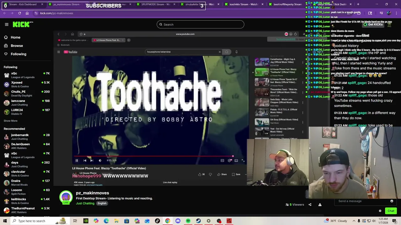This screenshot has height=225, width=401.
Task: Click the YouTube logo in stream
Action: tap(71, 52)
